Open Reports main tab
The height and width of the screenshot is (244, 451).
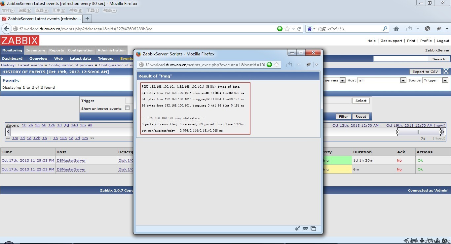point(56,50)
